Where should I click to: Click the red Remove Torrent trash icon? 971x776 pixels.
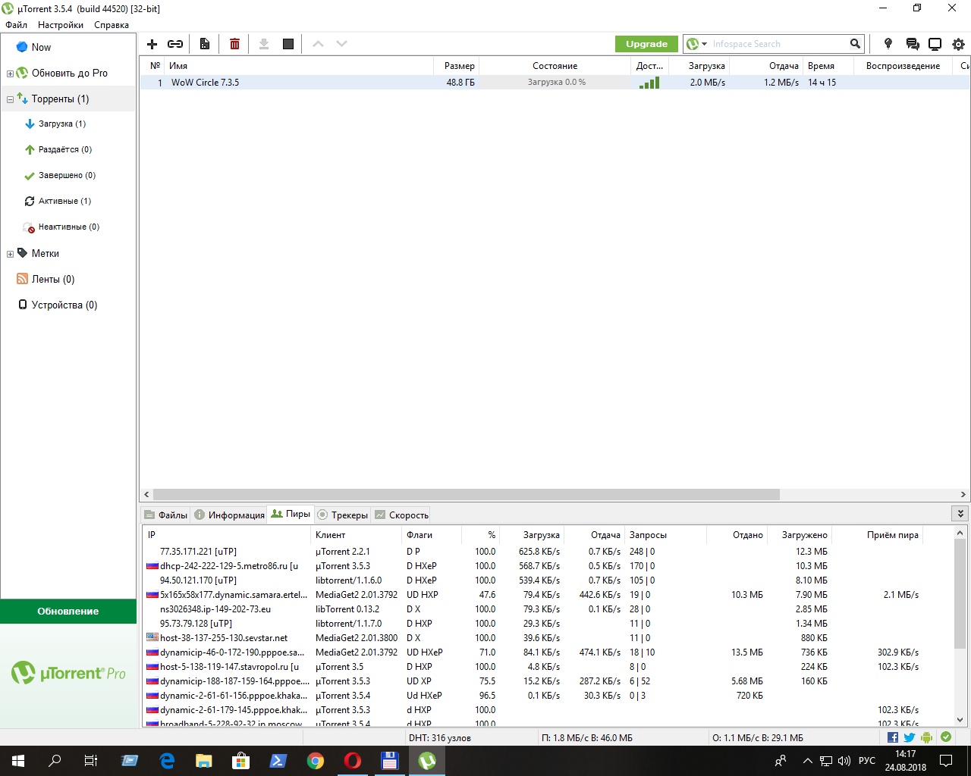tap(234, 44)
